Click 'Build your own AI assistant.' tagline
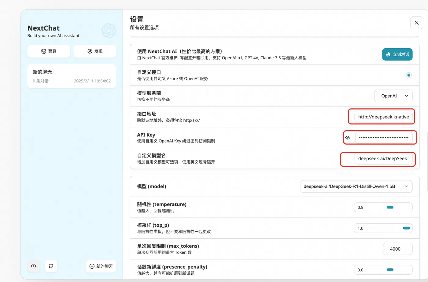Viewport: 428px width, 282px height. [54, 36]
